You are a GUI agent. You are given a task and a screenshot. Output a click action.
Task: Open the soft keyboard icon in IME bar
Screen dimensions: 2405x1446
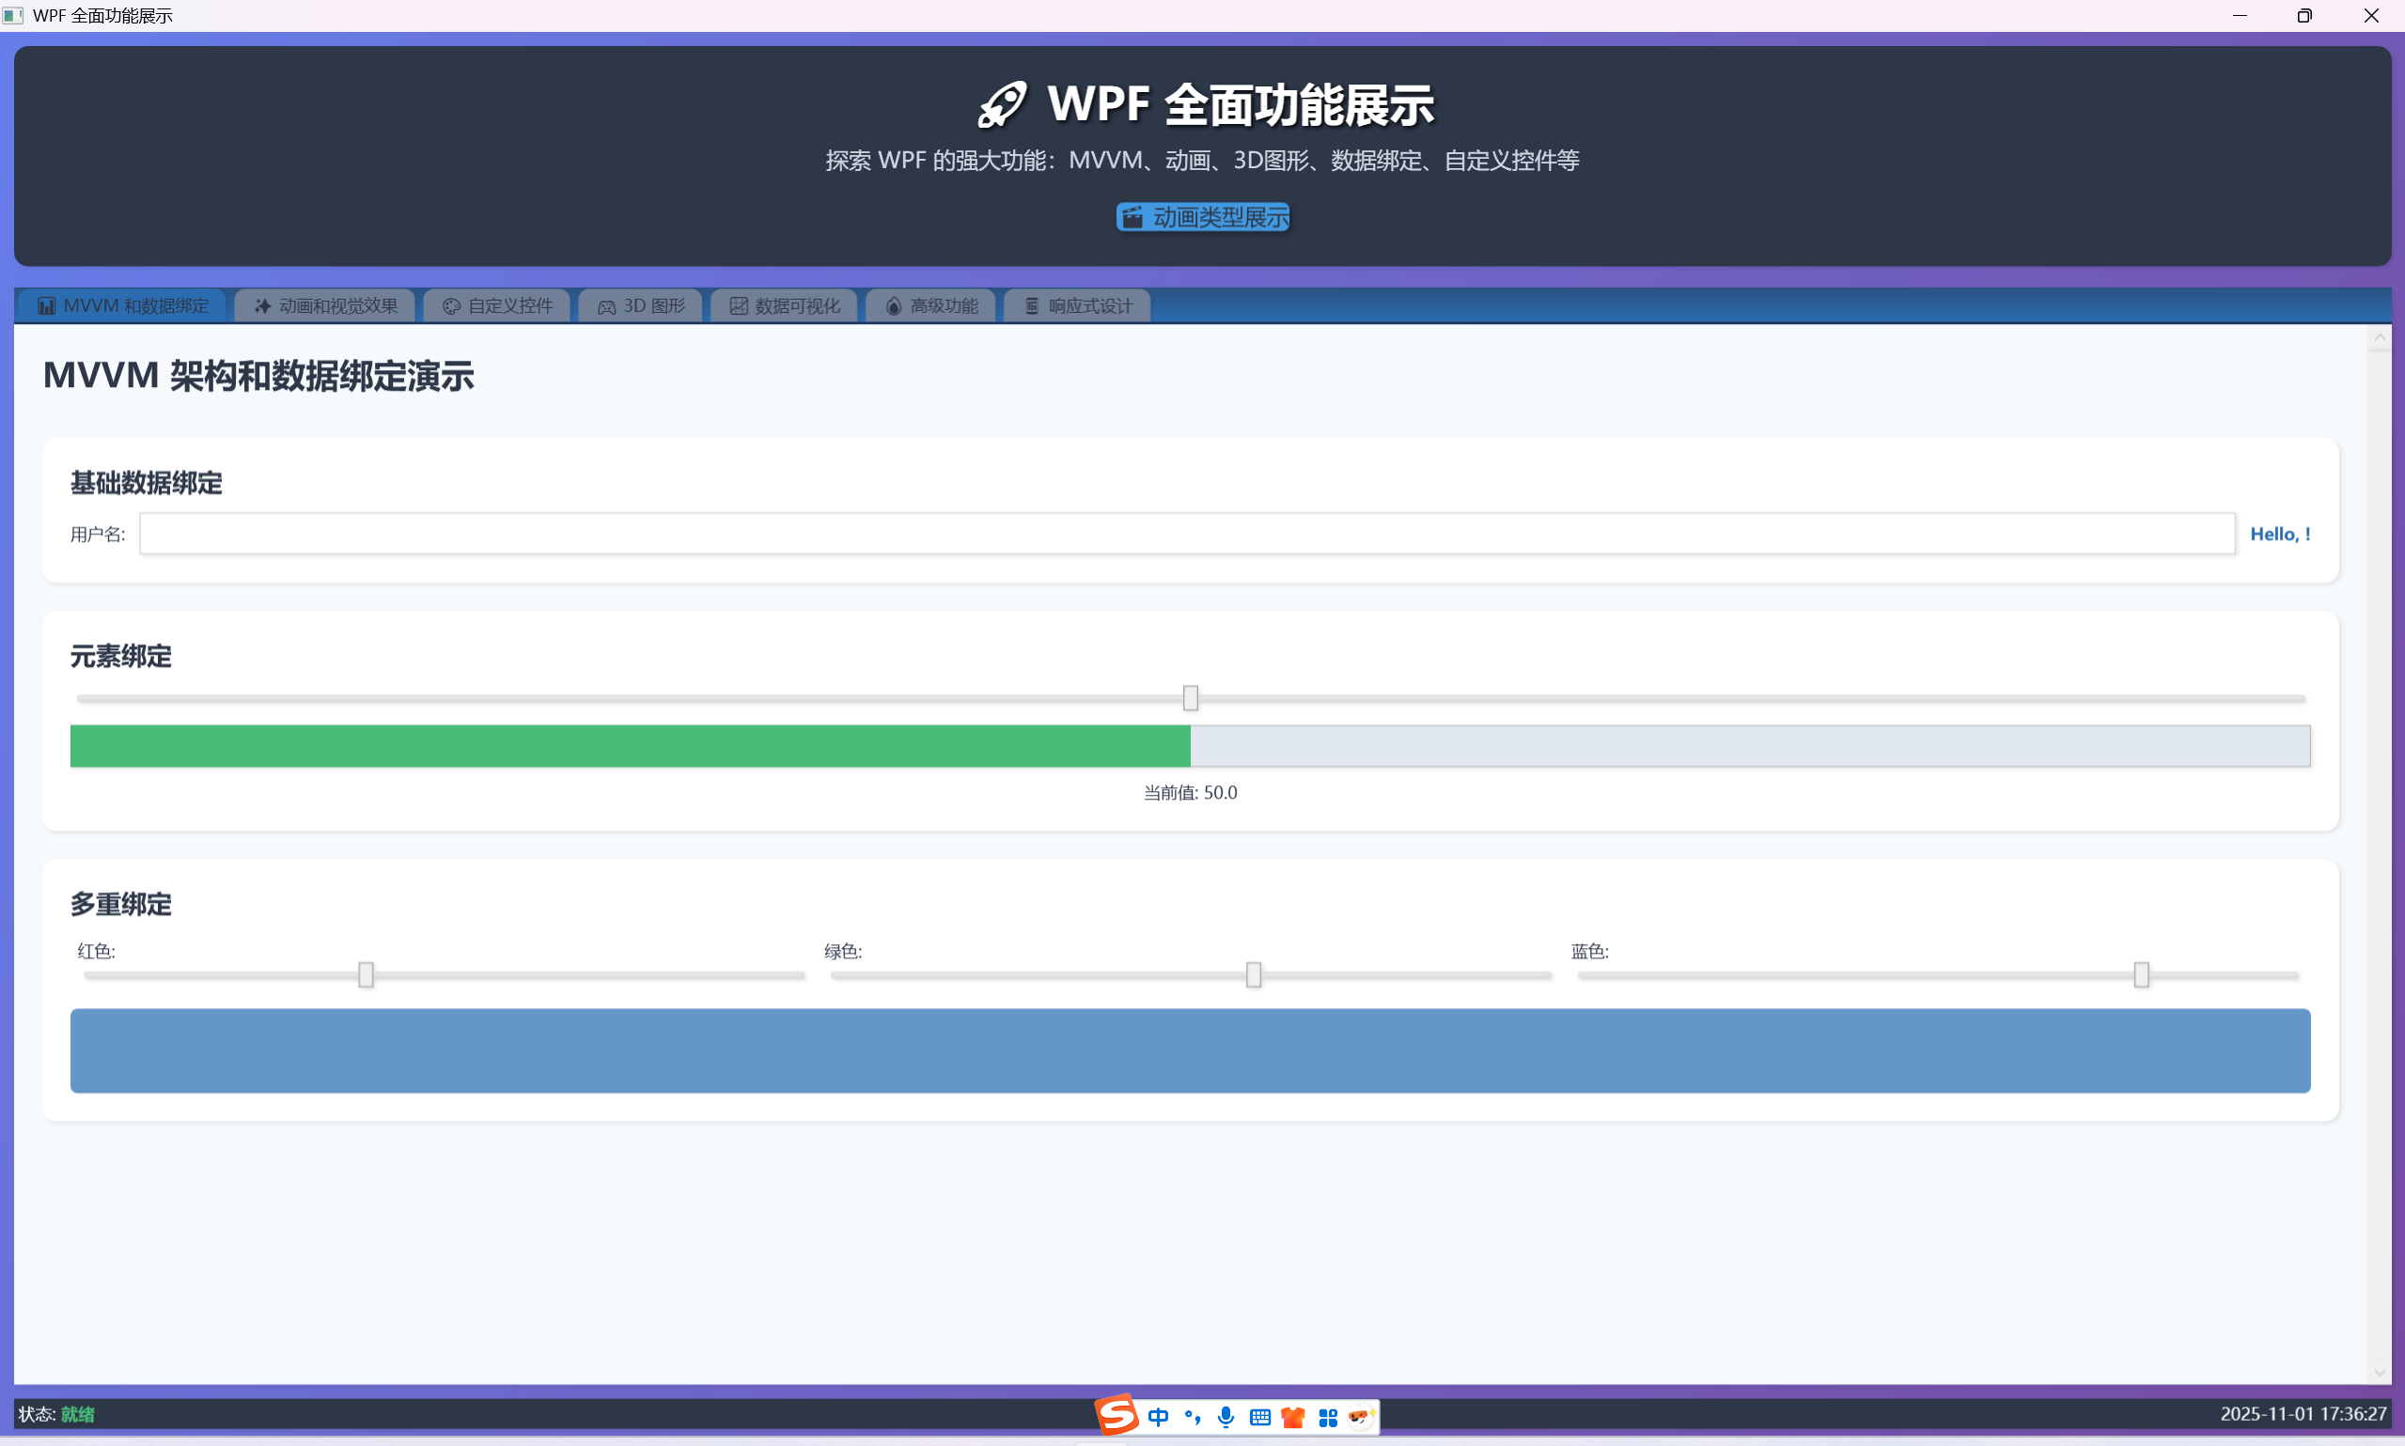[1260, 1417]
